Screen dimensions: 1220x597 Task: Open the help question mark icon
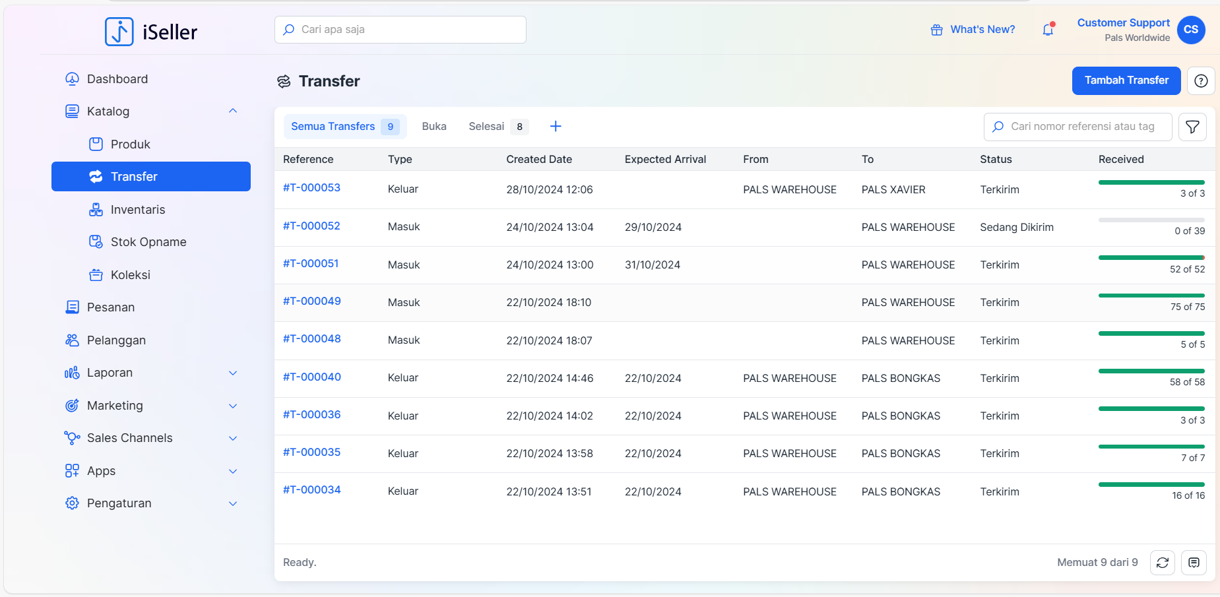[1201, 80]
